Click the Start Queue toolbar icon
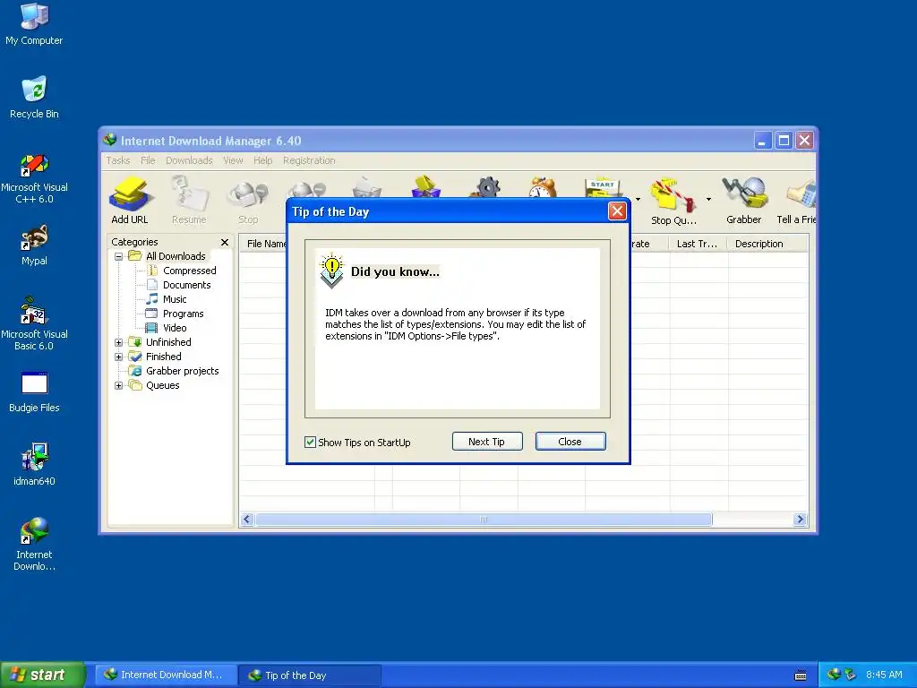 (603, 187)
